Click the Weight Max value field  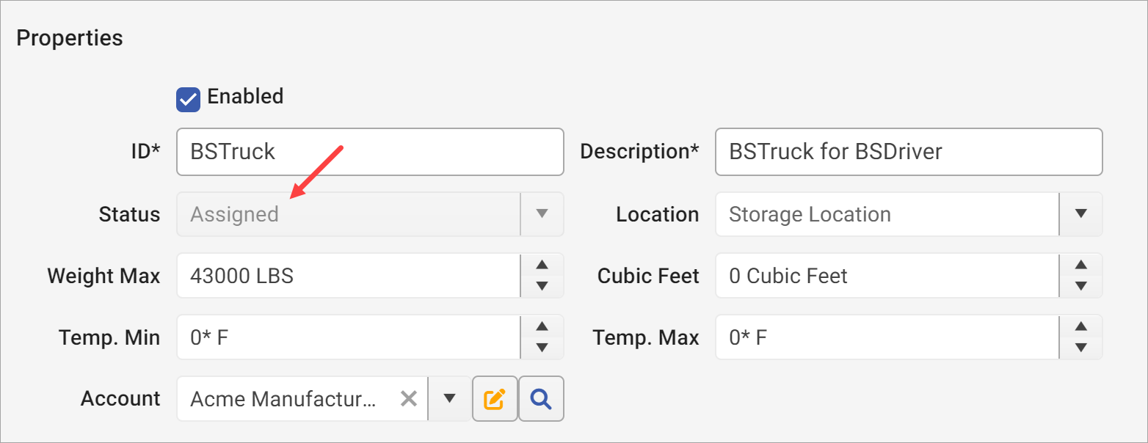click(x=348, y=276)
